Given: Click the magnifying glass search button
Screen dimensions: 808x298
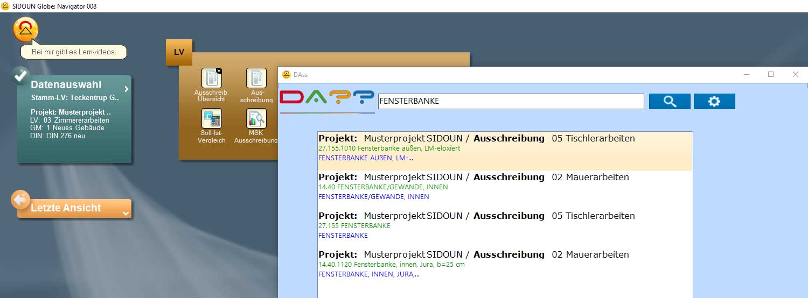Looking at the screenshot, I should click(x=670, y=101).
